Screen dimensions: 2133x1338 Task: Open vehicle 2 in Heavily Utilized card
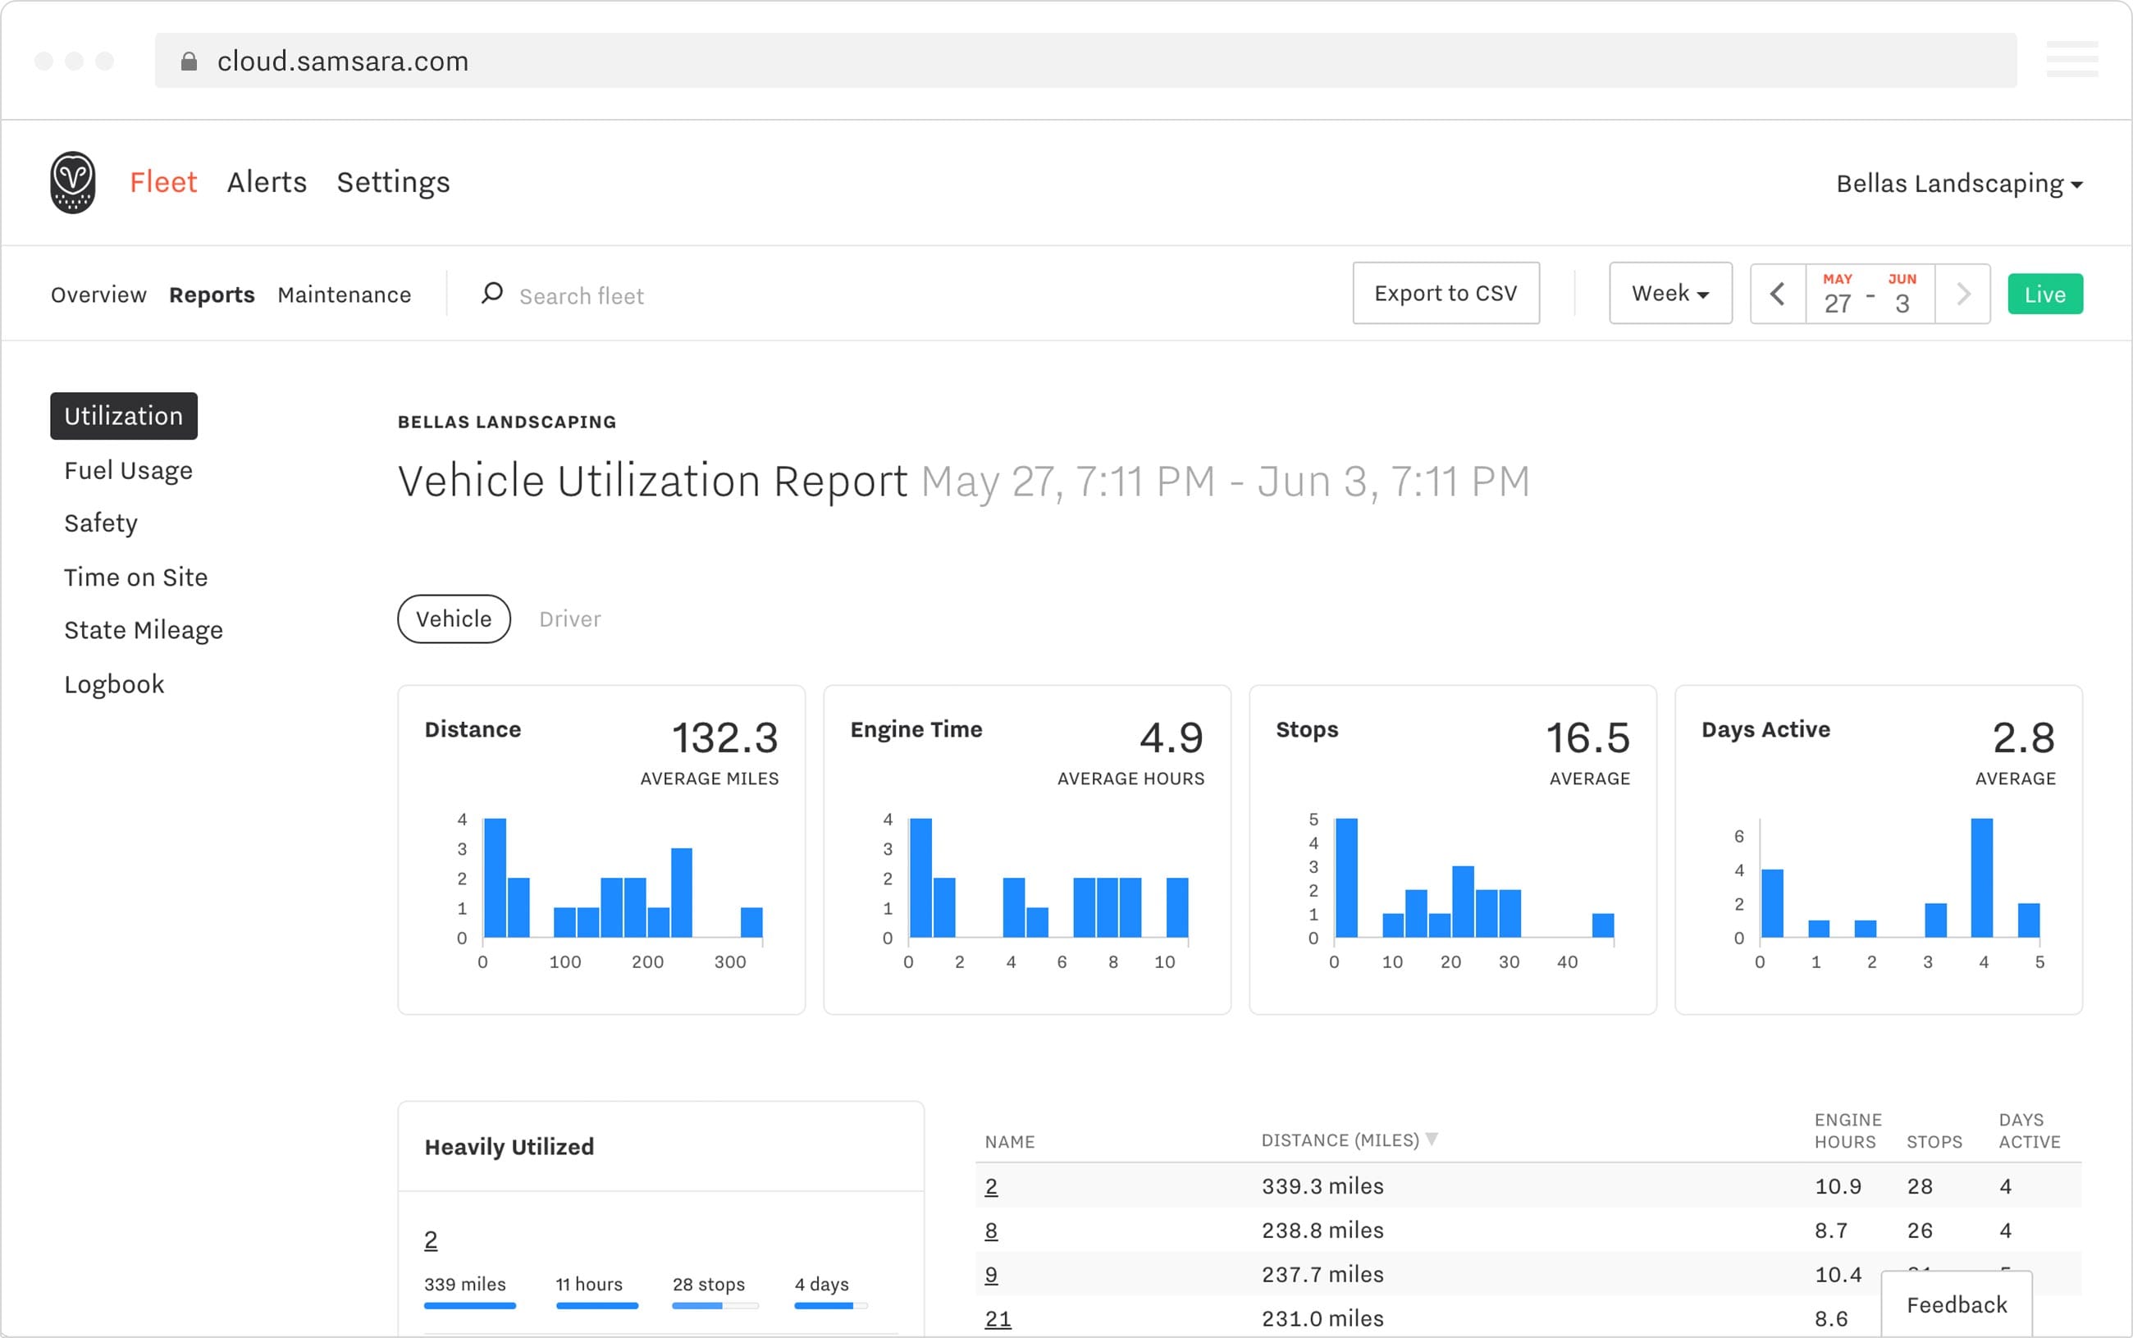coord(431,1240)
